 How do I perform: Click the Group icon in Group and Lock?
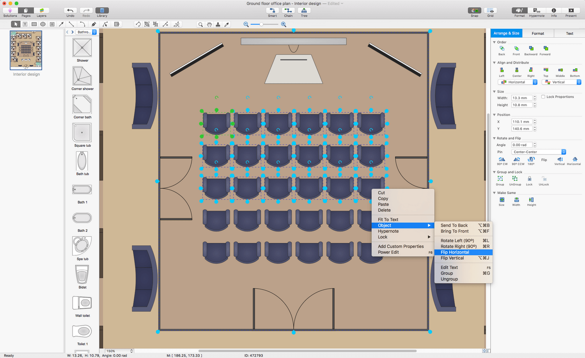(500, 179)
